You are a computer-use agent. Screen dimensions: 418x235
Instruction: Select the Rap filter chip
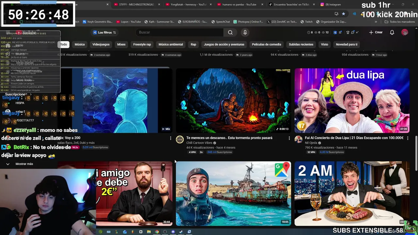coord(193,44)
